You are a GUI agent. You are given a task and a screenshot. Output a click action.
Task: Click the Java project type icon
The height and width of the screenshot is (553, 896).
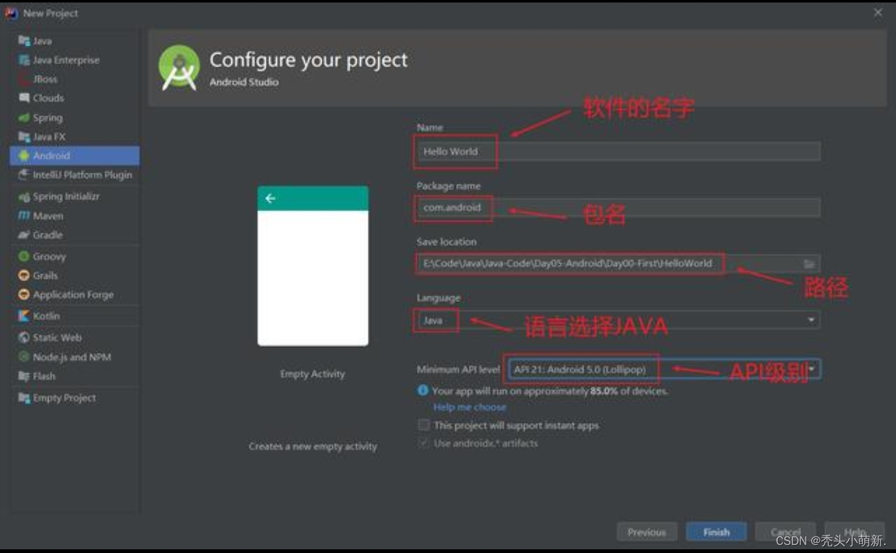[x=24, y=41]
